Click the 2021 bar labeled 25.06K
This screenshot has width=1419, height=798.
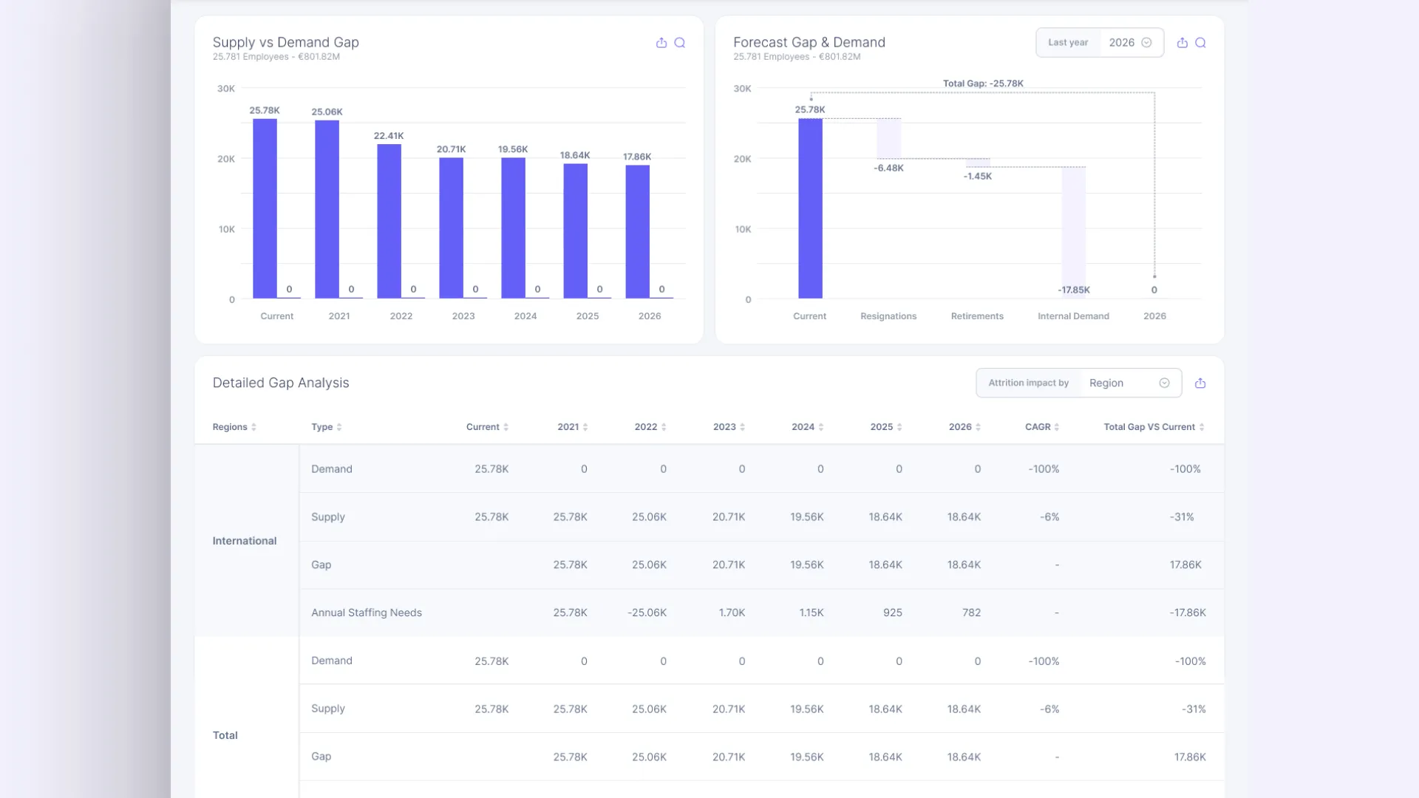327,210
